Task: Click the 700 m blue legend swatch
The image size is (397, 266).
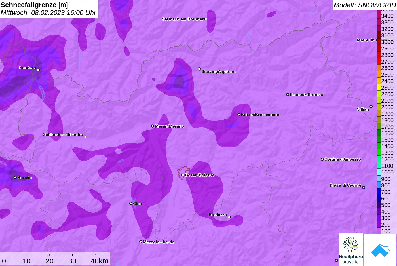Action: point(379,192)
